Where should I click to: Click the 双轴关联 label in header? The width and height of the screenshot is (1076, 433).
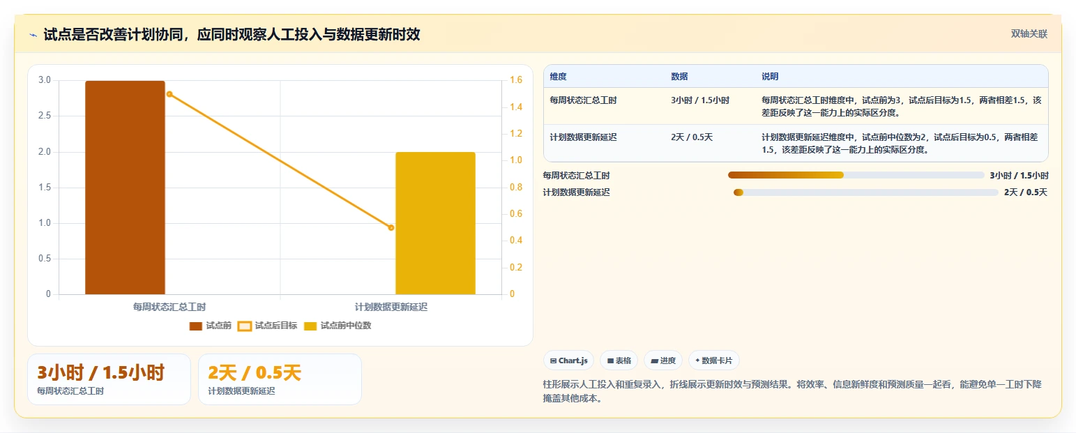click(1029, 33)
